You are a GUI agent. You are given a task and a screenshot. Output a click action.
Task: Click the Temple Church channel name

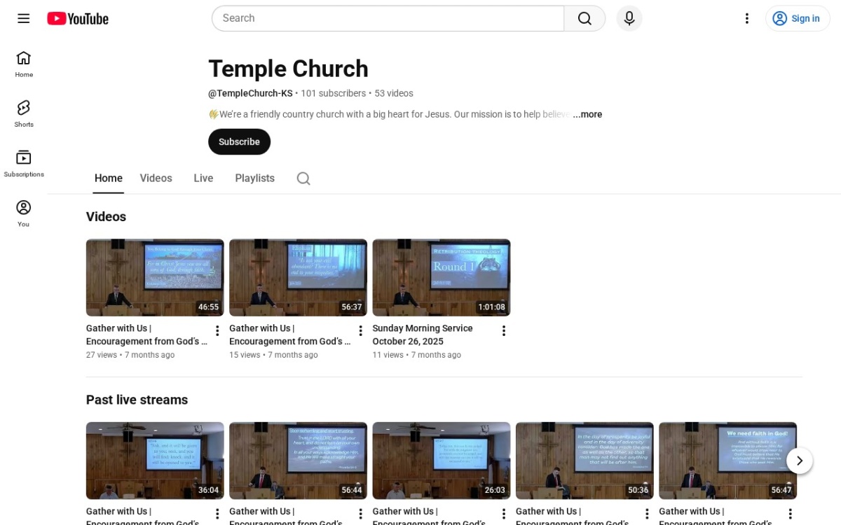(x=288, y=69)
